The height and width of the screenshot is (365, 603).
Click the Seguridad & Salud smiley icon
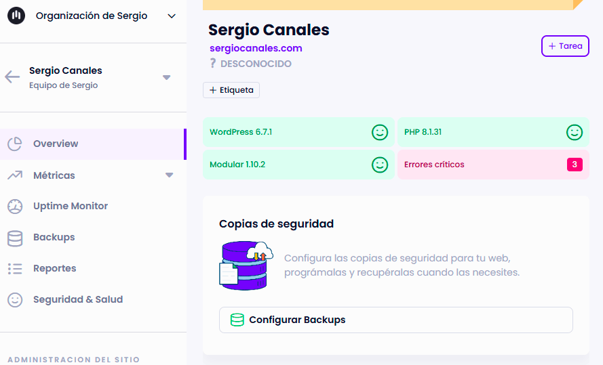coord(15,300)
